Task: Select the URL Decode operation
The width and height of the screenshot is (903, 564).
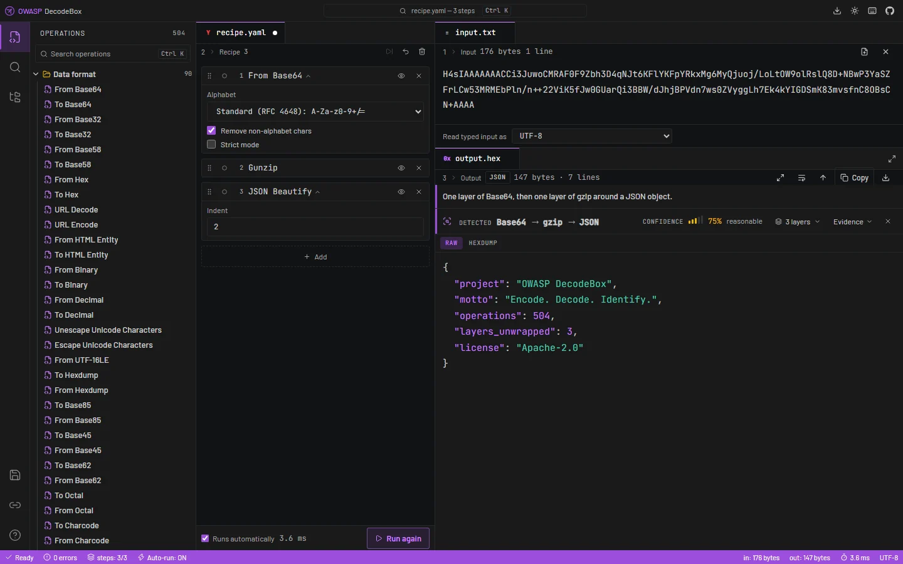Action: tap(76, 210)
